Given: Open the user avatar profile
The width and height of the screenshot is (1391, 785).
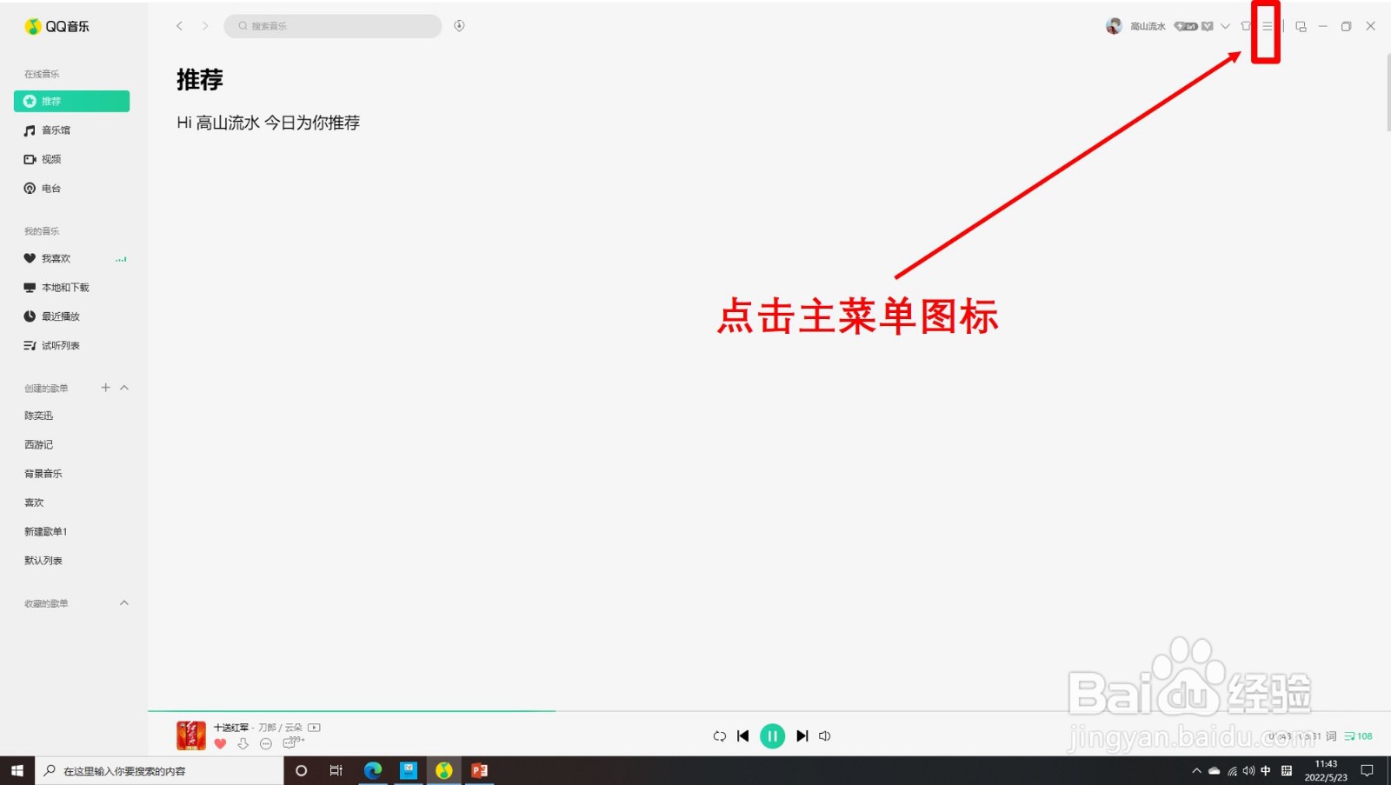Looking at the screenshot, I should click(x=1114, y=26).
